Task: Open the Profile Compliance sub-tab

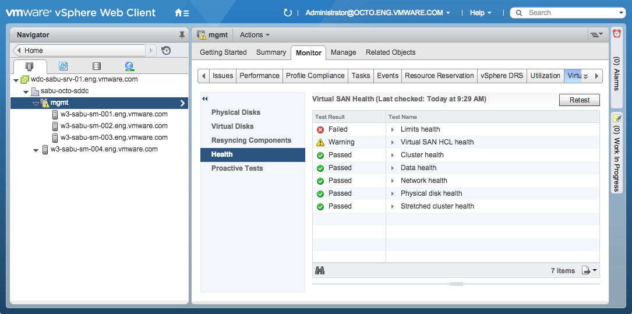Action: tap(315, 76)
